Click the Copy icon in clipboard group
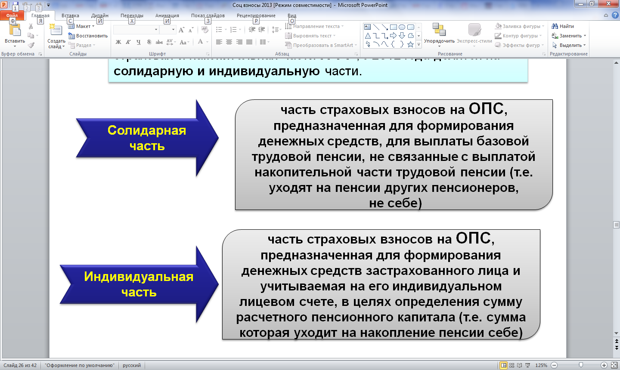Image resolution: width=620 pixels, height=370 pixels. point(31,36)
